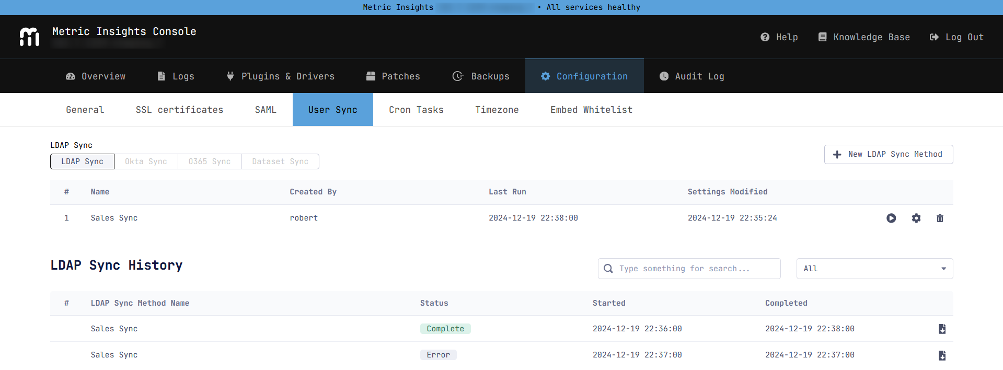
Task: Click the Created By column header
Action: point(313,192)
